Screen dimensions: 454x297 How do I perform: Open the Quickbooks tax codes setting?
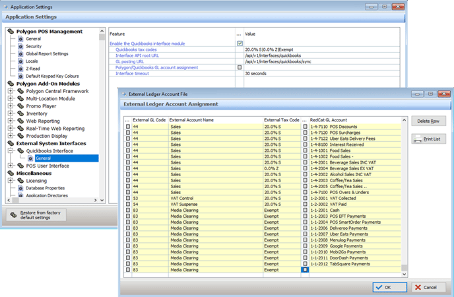[136, 49]
